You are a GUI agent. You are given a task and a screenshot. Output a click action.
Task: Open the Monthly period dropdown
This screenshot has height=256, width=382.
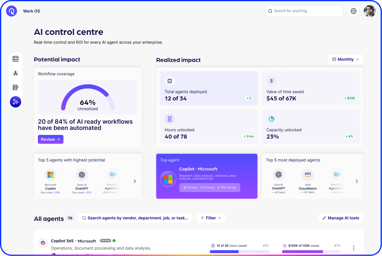346,59
